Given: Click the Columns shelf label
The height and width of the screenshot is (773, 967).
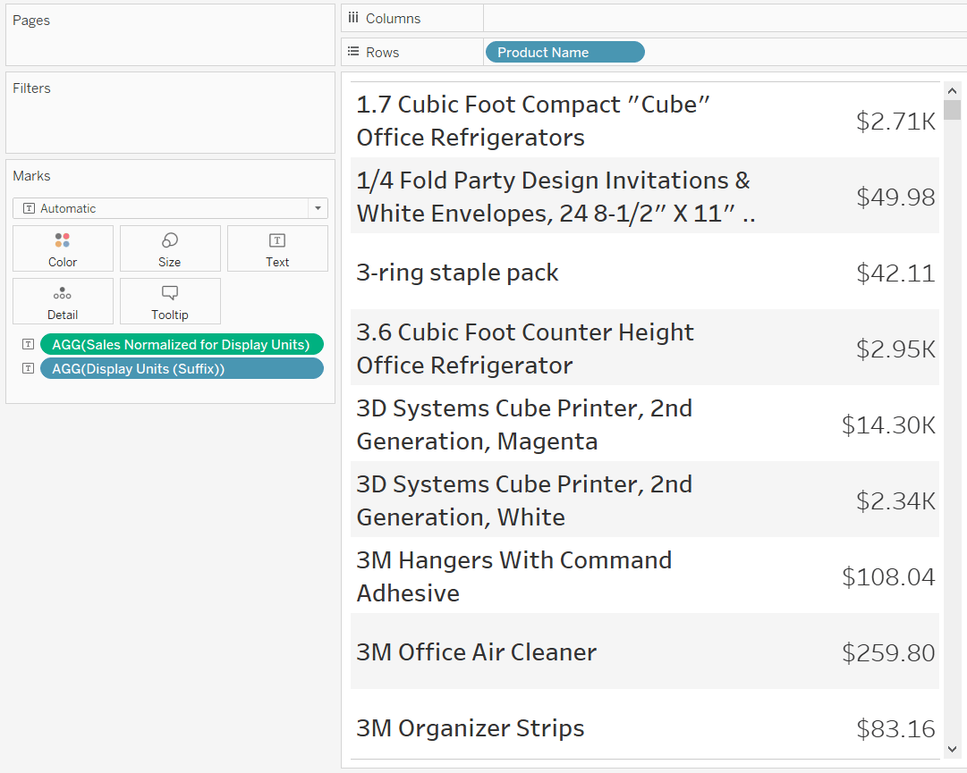Looking at the screenshot, I should [393, 19].
